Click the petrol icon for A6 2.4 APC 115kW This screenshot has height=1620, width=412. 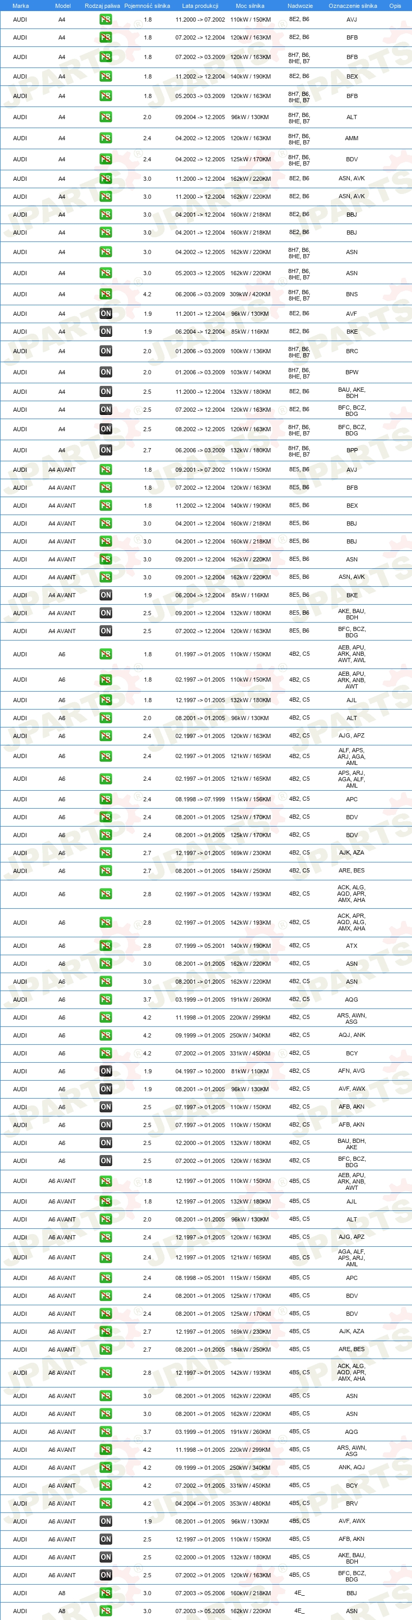point(105,799)
